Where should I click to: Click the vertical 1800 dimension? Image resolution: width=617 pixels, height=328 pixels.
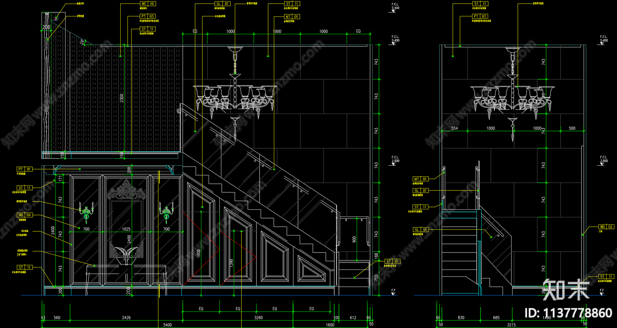pyautogui.click(x=199, y=253)
